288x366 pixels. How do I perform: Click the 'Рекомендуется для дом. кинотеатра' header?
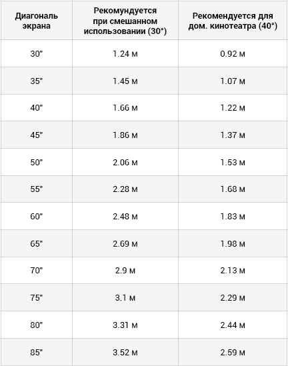click(x=233, y=21)
